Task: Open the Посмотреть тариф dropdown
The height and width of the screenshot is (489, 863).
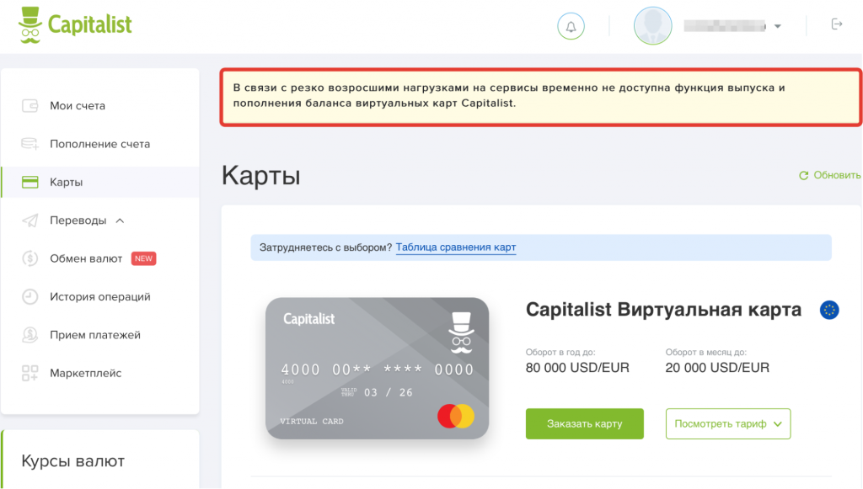Action: point(727,423)
